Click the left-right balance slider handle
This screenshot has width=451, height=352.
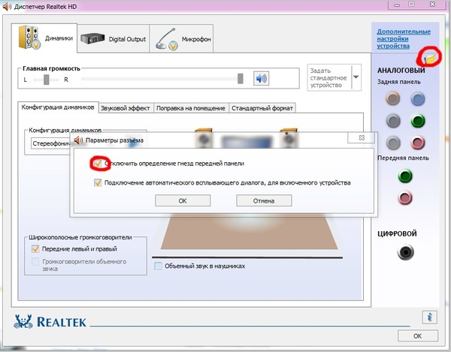(47, 80)
